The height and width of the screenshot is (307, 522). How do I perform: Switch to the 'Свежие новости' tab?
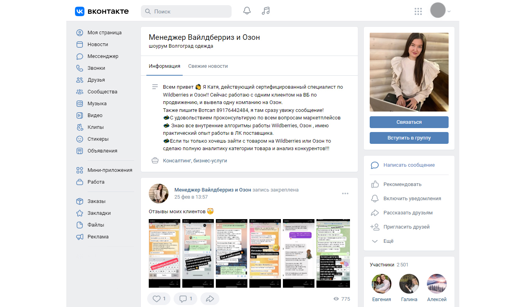208,66
